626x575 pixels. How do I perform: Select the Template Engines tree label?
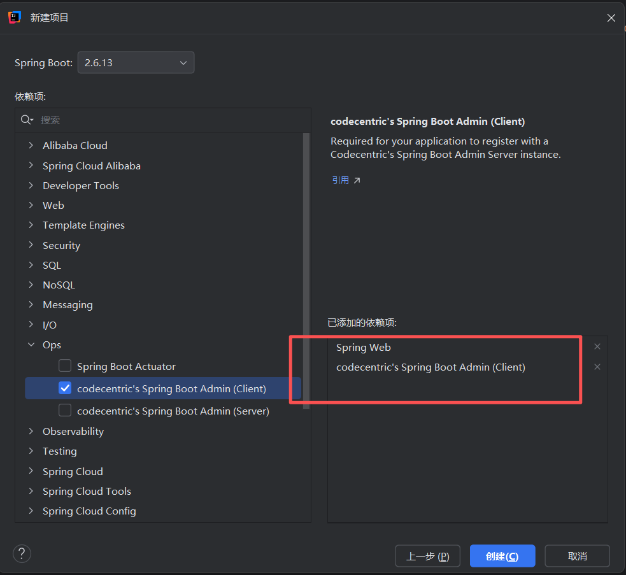pos(83,225)
